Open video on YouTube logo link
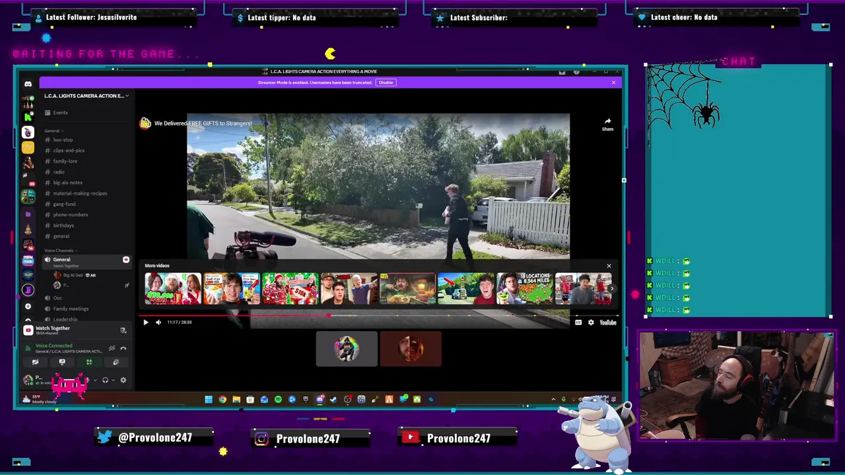 pyautogui.click(x=608, y=323)
